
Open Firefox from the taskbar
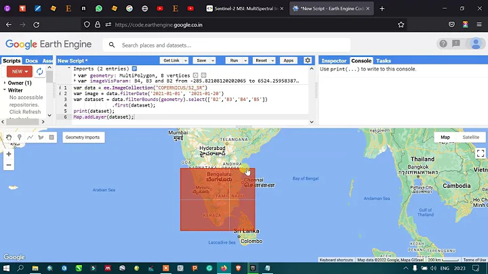[x=224, y=268]
